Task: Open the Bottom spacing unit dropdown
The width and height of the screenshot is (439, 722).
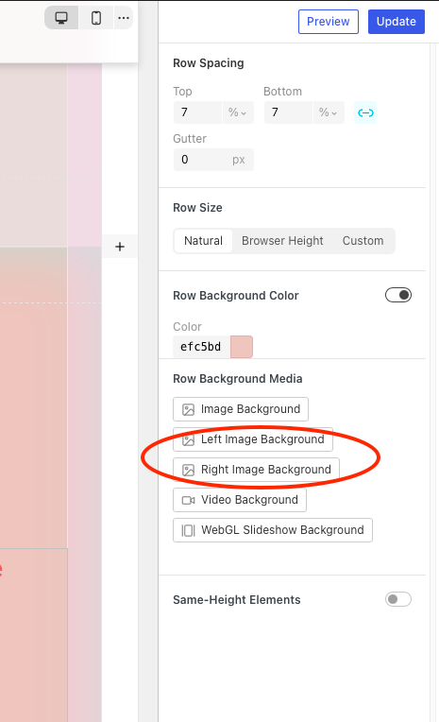Action: (329, 112)
